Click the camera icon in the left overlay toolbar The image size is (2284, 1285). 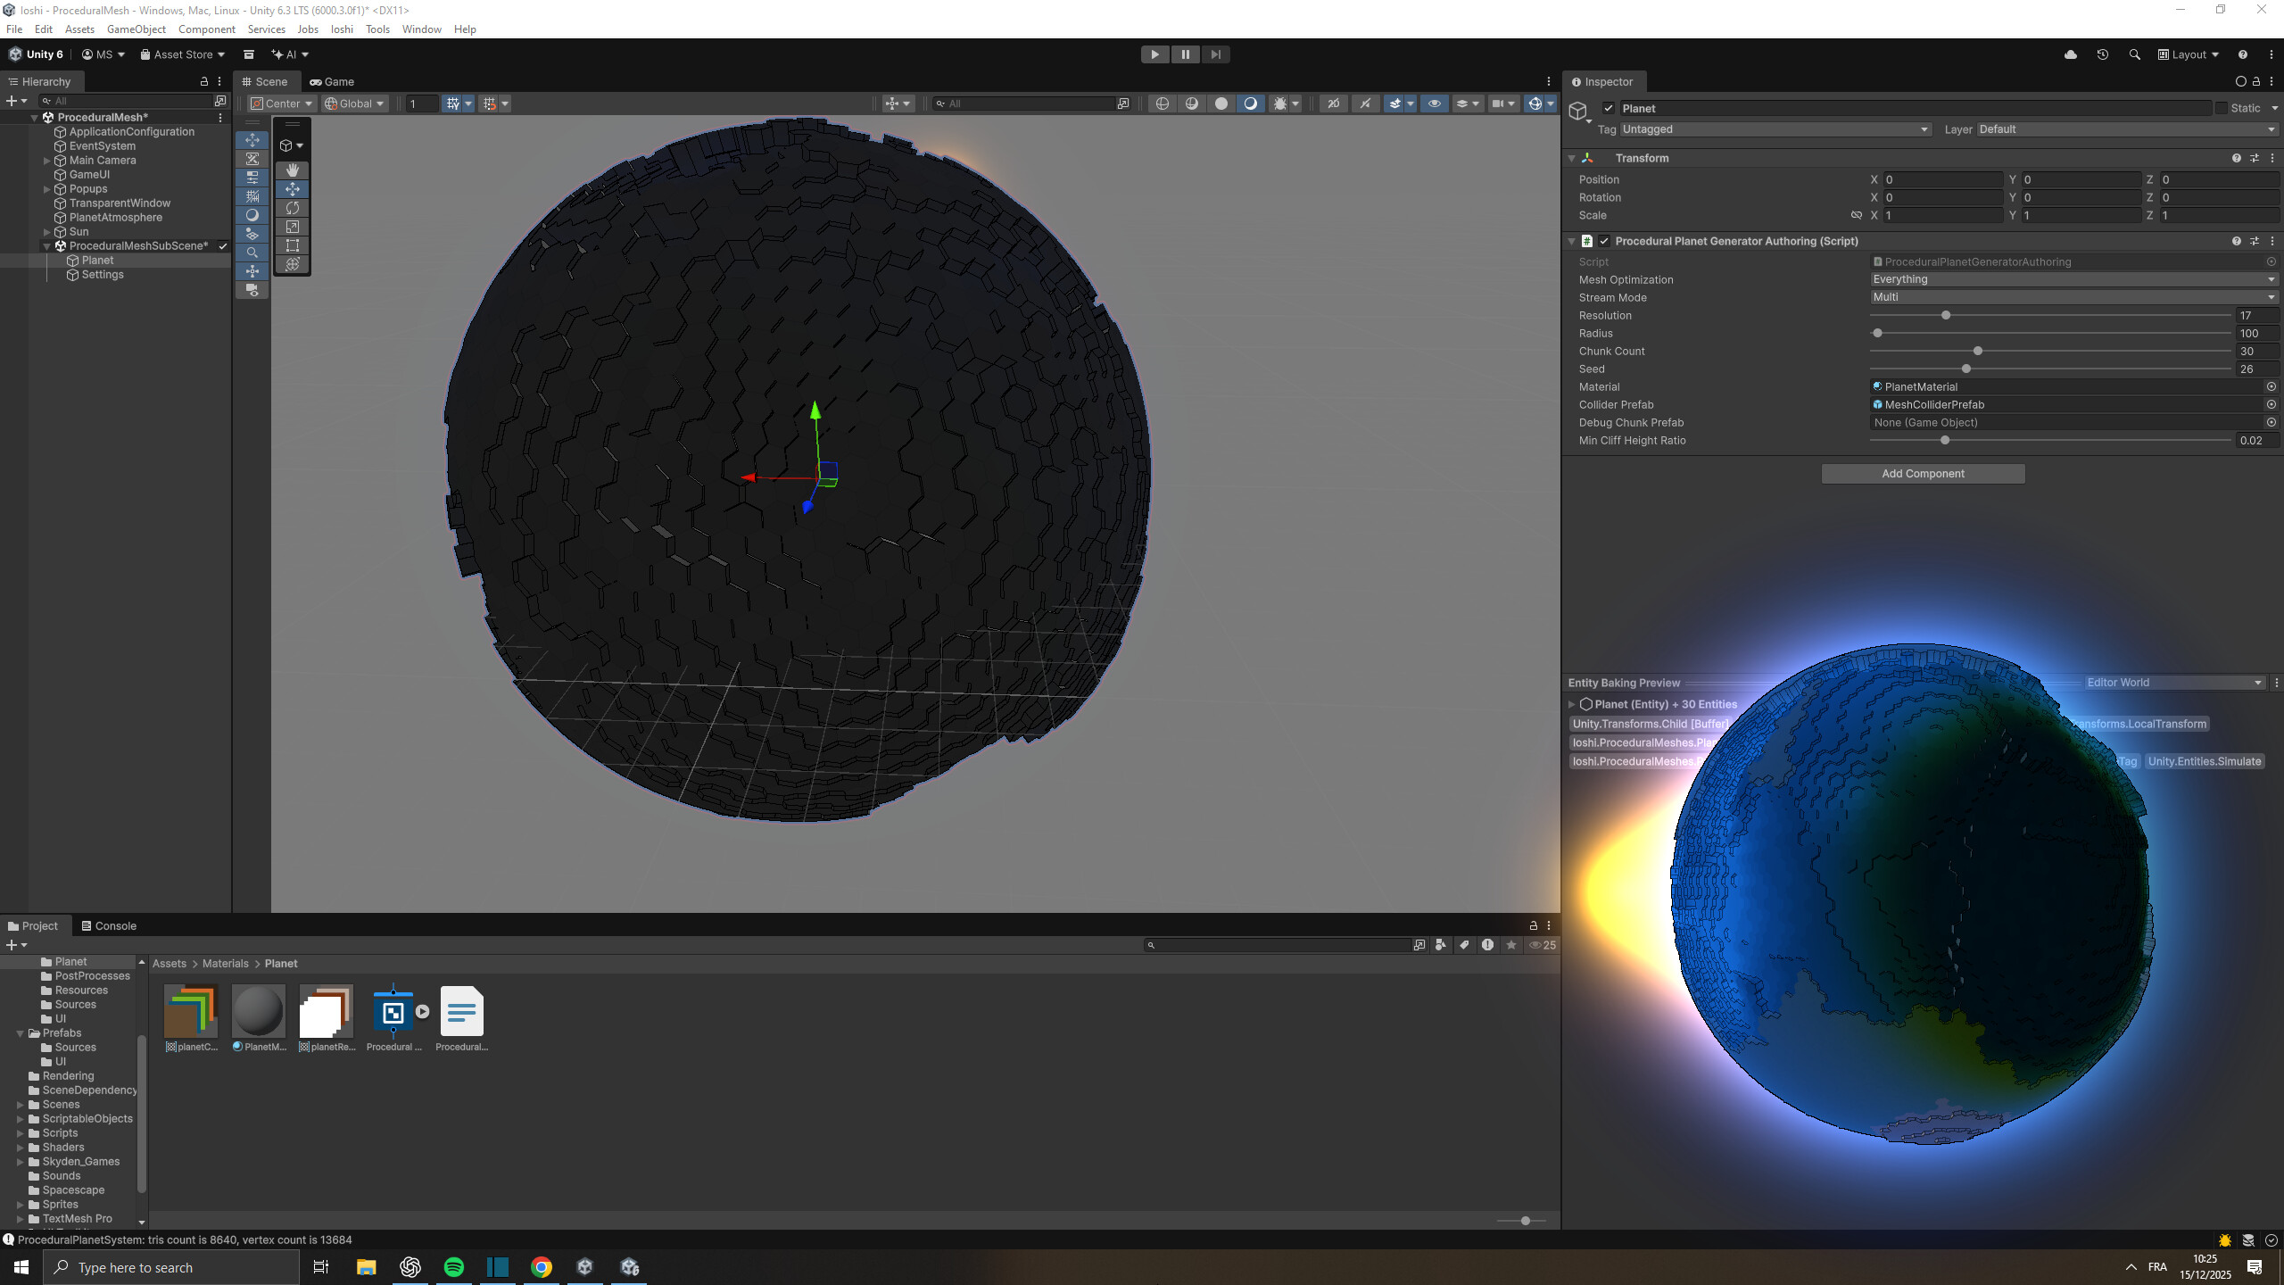pyautogui.click(x=252, y=288)
